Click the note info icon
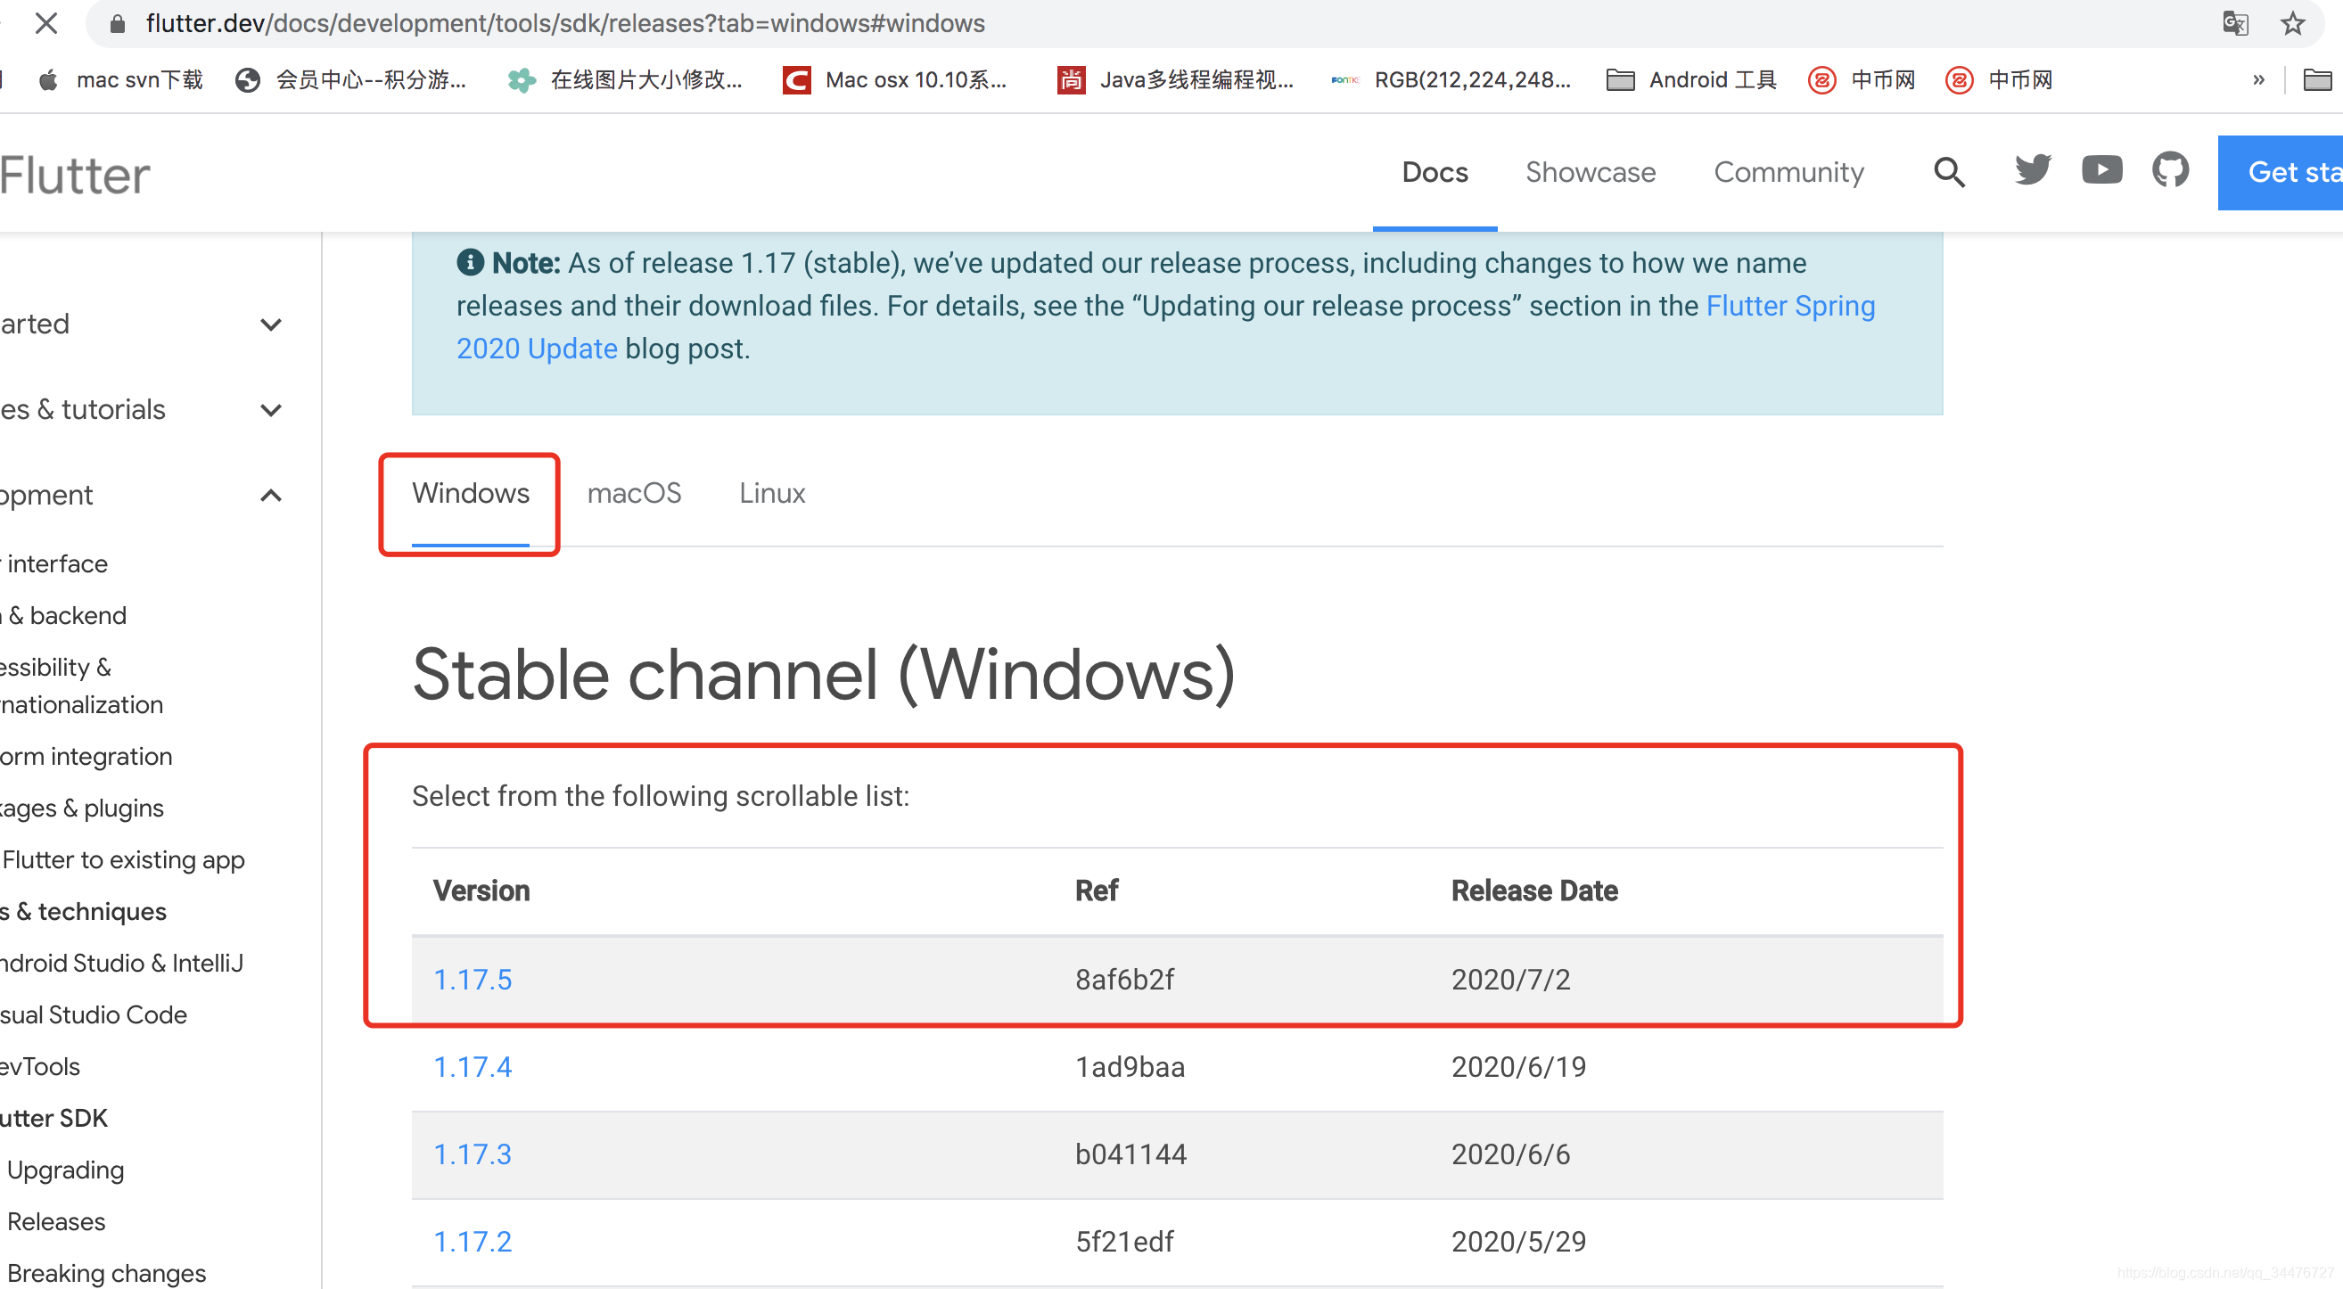The image size is (2343, 1289). (469, 263)
